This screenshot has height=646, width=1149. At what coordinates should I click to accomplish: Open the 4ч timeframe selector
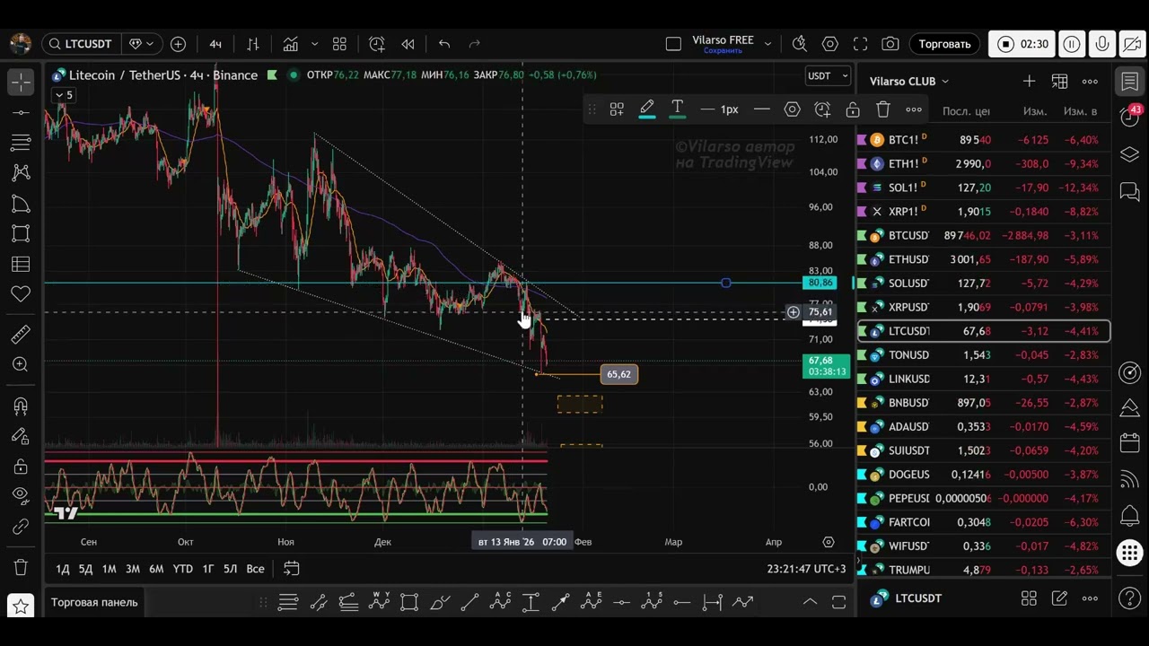pos(215,44)
